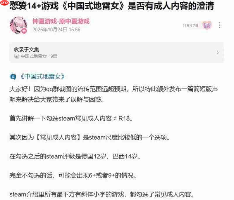Image resolution: width=234 pixels, height=200 pixels.
Task: Click the line about 德国12岁，巴西14岁
Action: pos(75,156)
